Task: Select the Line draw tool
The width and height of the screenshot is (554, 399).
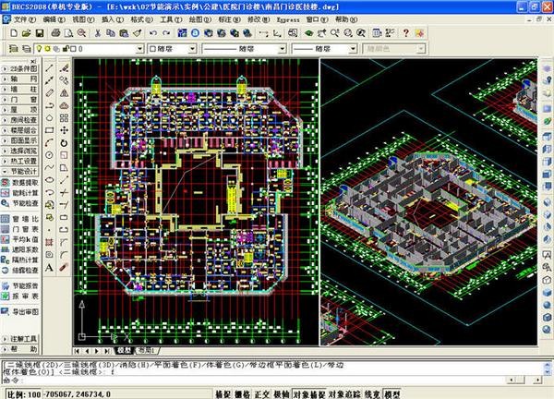Action: tap(50, 67)
